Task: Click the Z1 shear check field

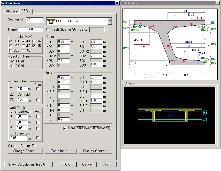Action: pos(22,89)
